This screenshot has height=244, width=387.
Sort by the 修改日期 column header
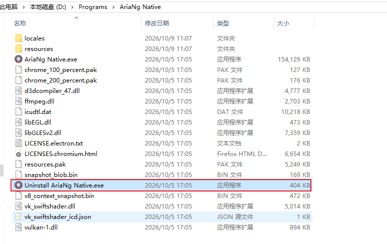(x=157, y=23)
